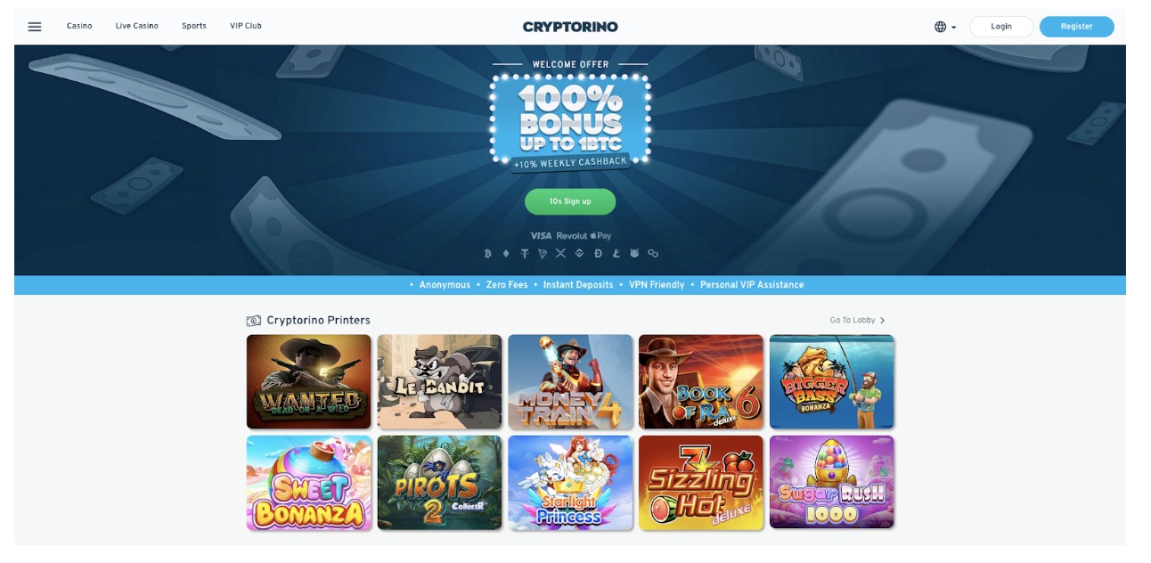
Task: Click the Go To Lobby chevron
Action: [882, 321]
